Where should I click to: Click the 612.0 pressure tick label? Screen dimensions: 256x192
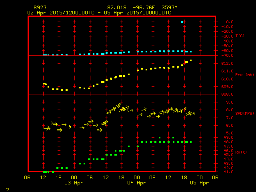click(x=228, y=64)
